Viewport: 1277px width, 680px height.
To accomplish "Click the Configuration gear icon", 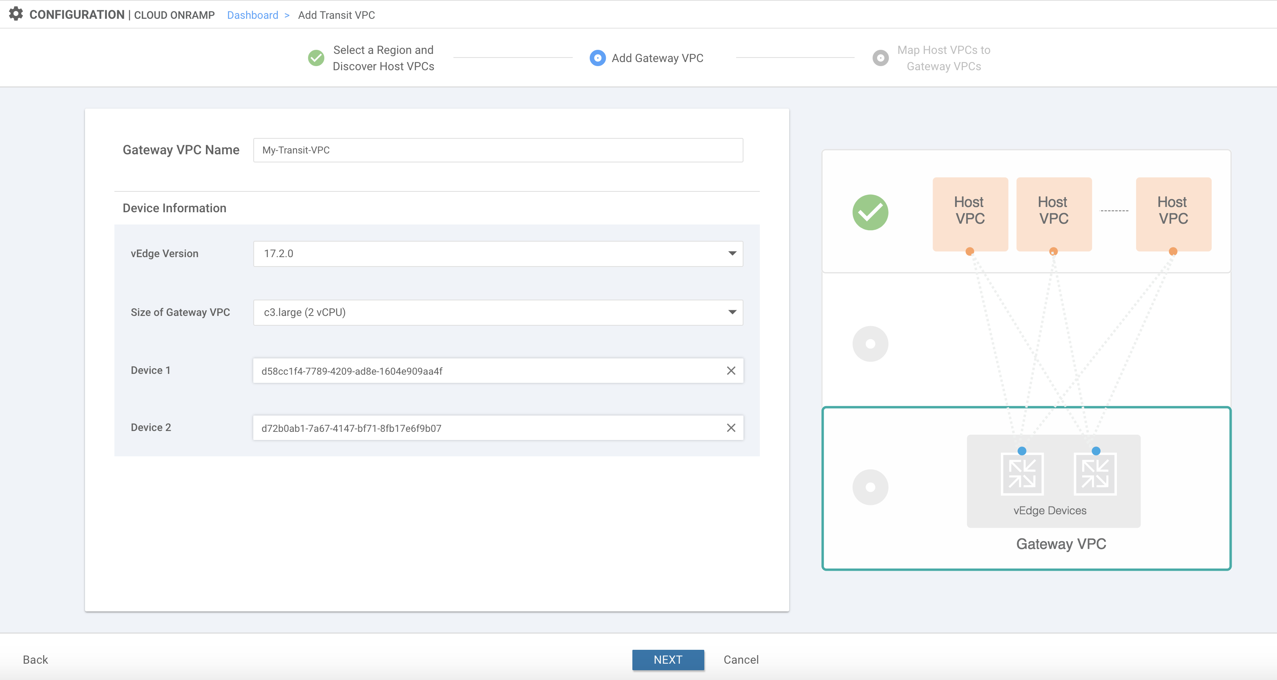I will click(16, 14).
